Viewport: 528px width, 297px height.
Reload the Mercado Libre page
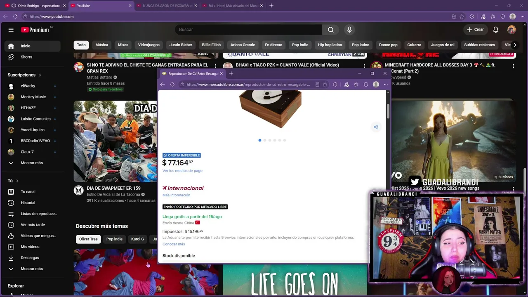pos(172,85)
